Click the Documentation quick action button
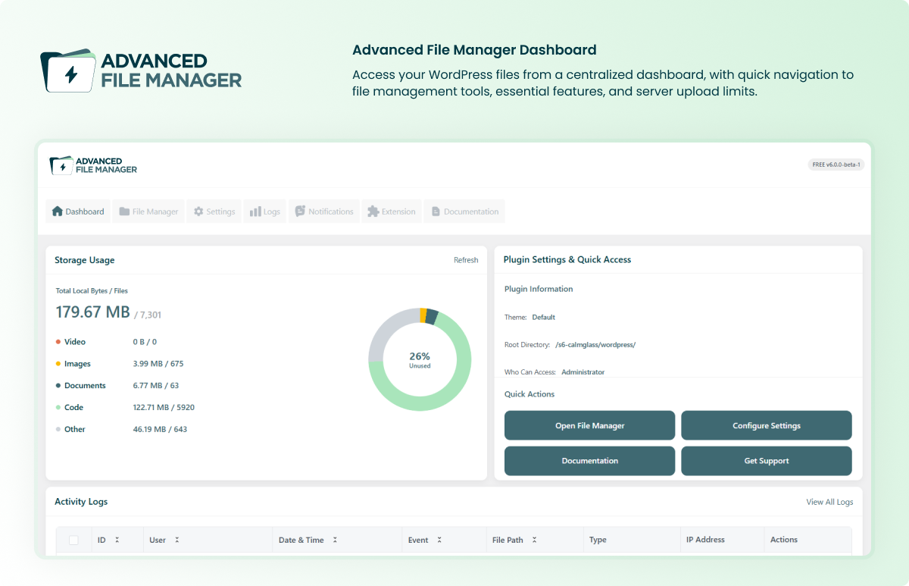Screen dimensions: 909x586 pos(589,461)
